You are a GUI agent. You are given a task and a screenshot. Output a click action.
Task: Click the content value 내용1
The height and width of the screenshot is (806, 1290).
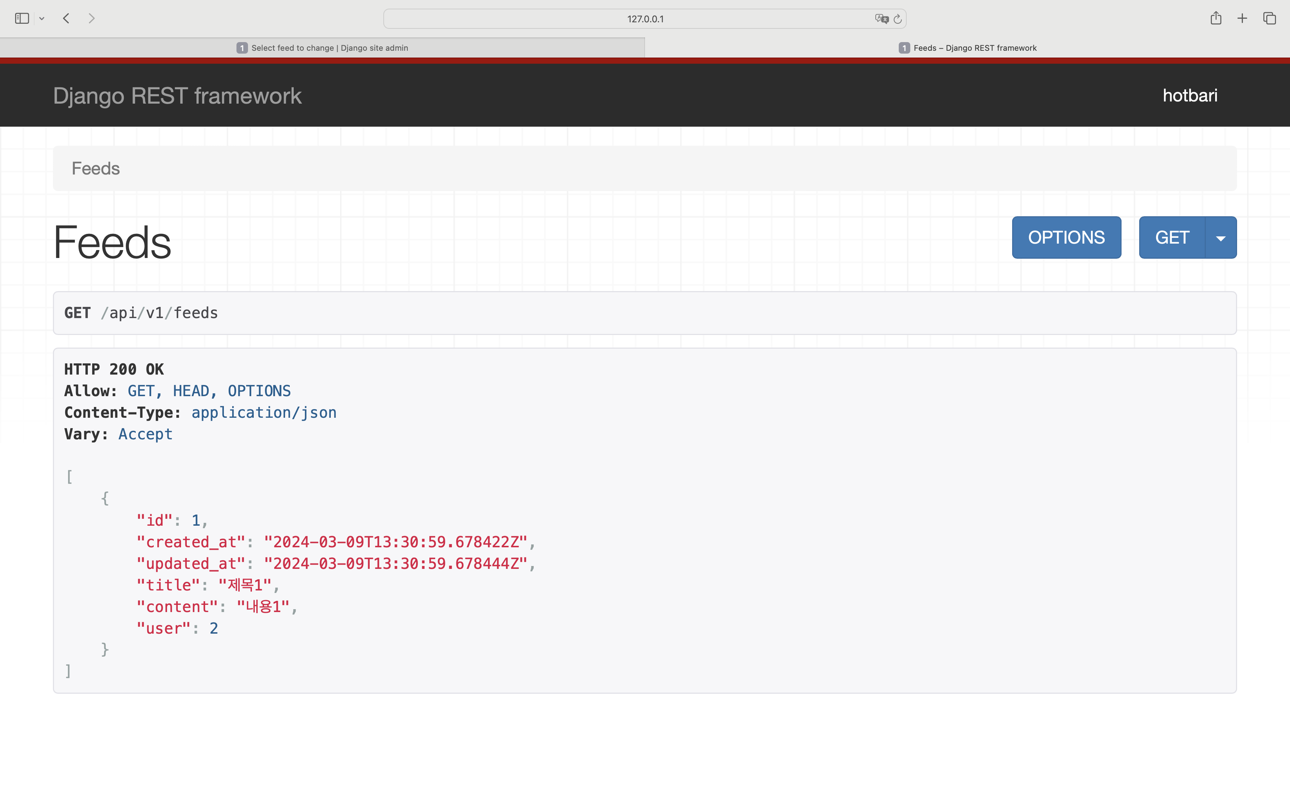[x=263, y=607]
